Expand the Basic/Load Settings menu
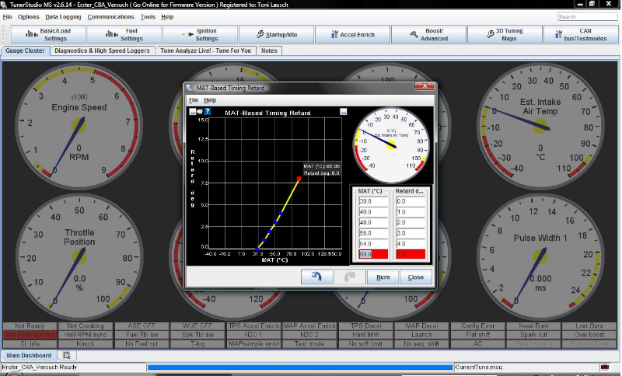Viewport: 622px width, 376px height. [47, 34]
